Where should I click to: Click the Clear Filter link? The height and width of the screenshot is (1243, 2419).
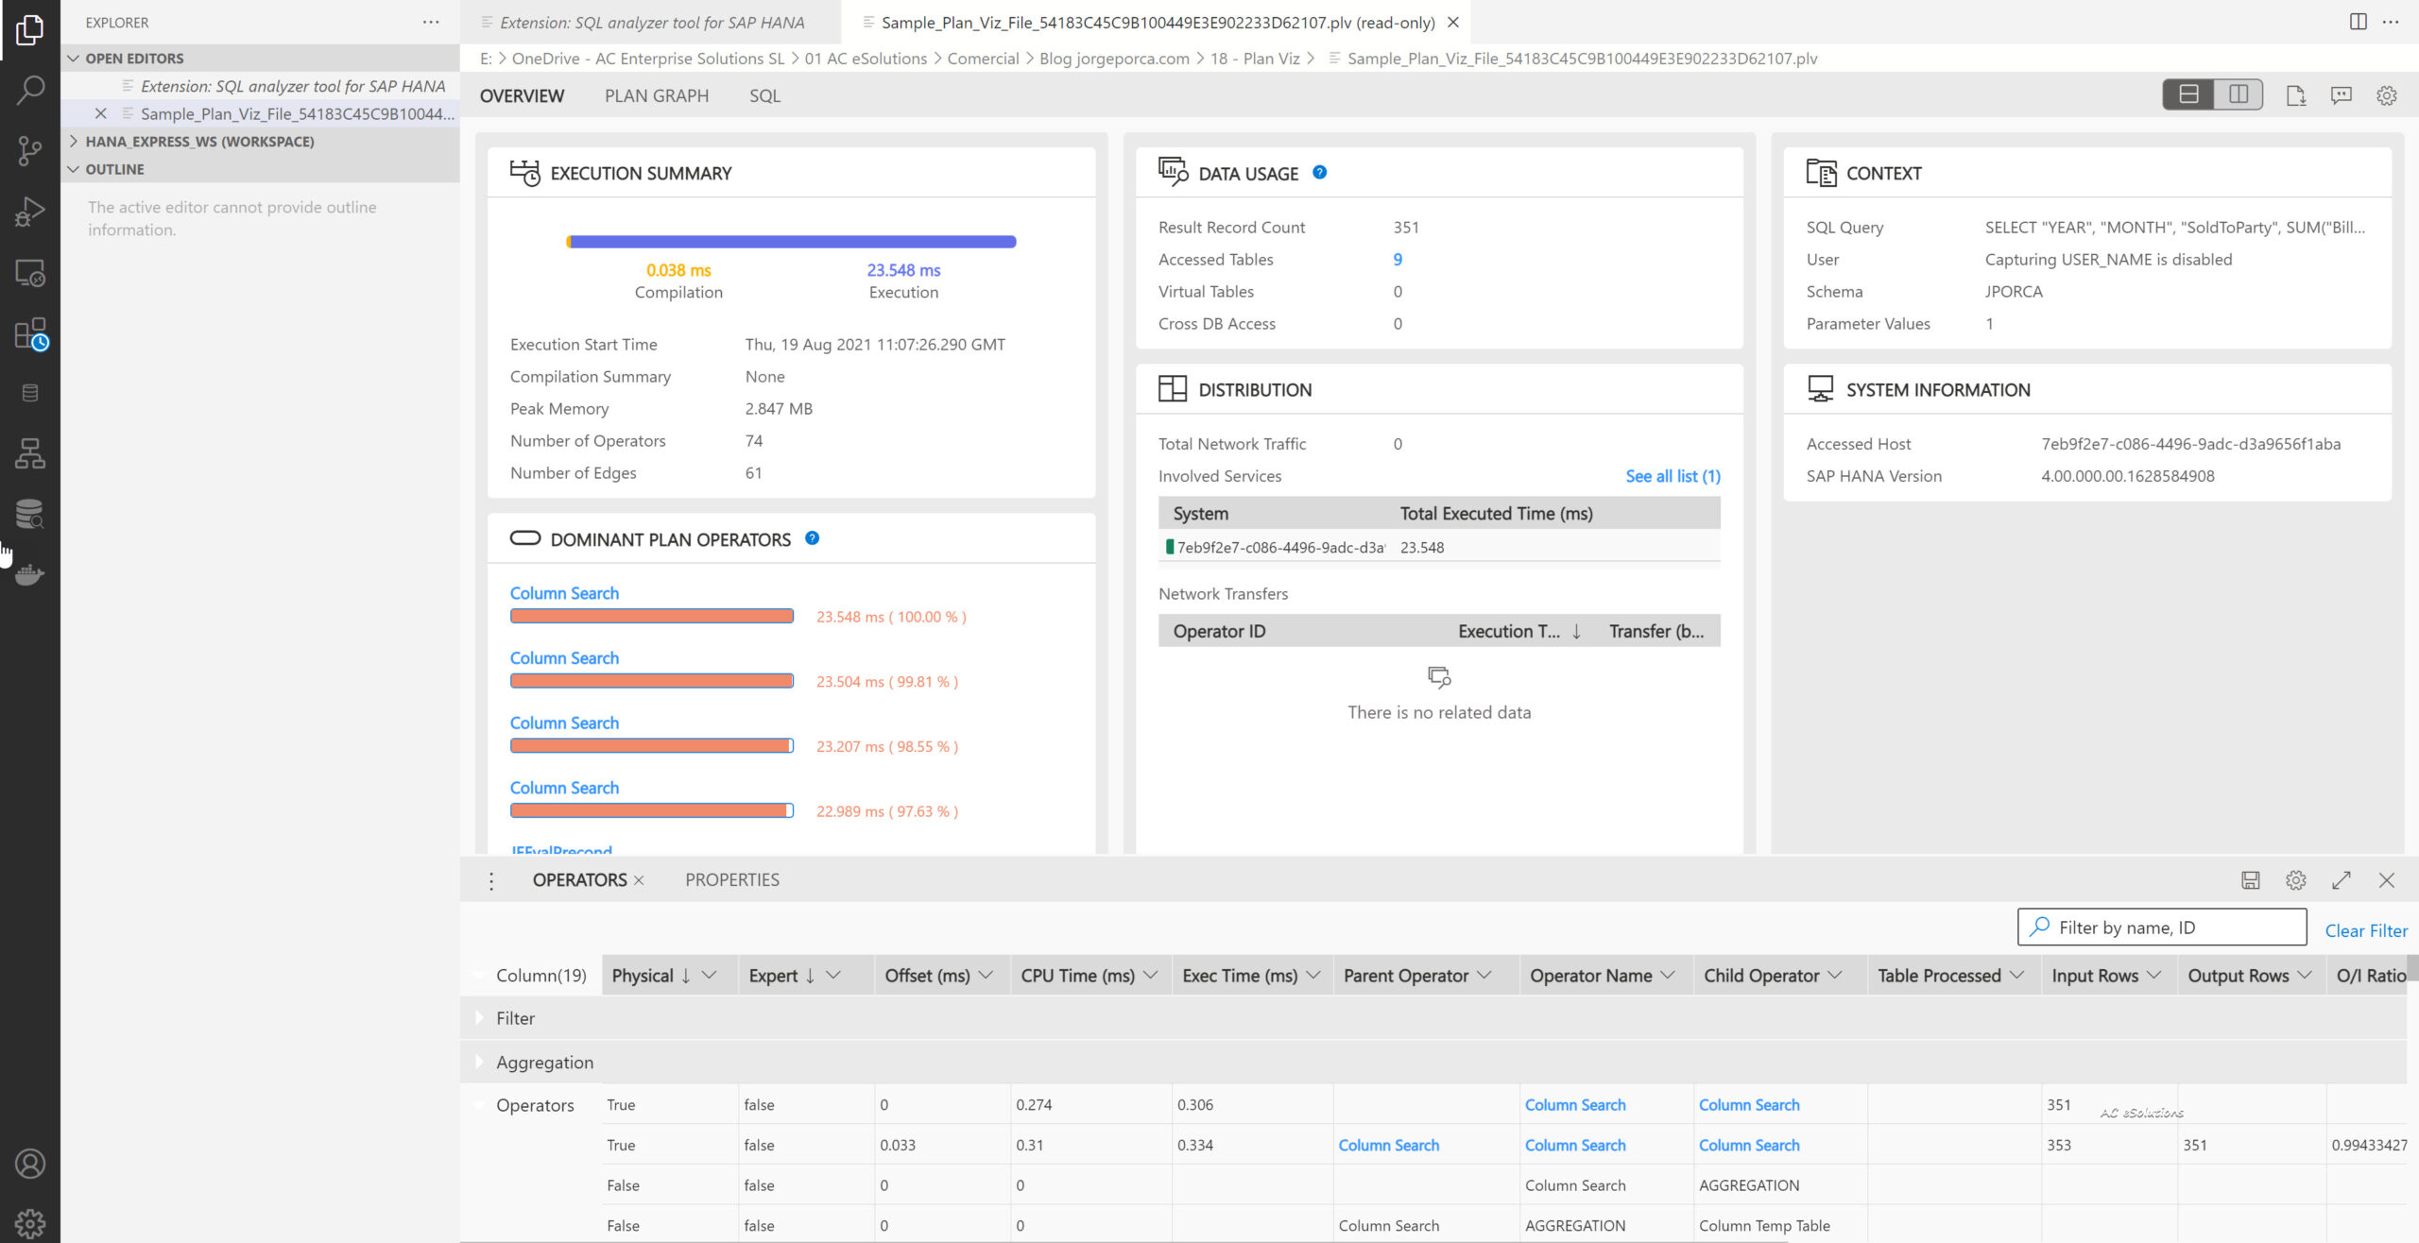tap(2366, 930)
